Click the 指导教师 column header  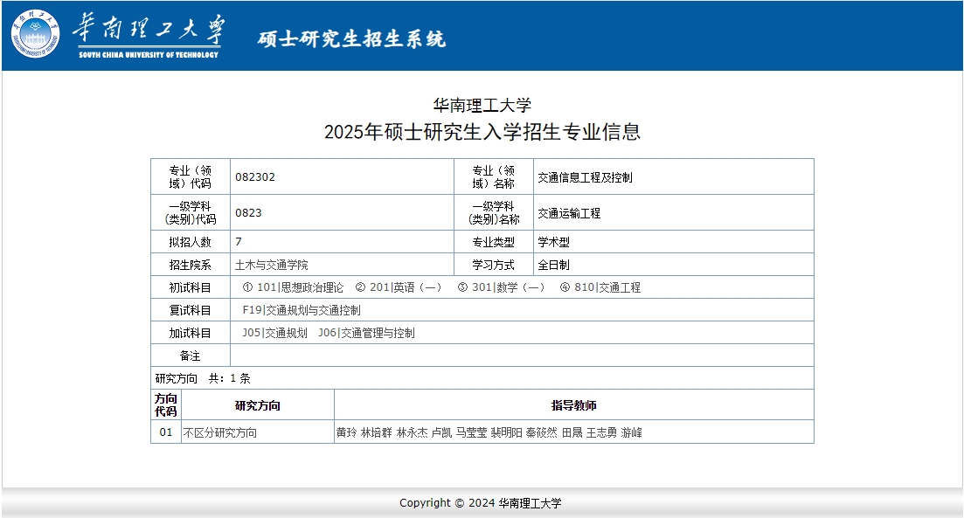pos(573,405)
